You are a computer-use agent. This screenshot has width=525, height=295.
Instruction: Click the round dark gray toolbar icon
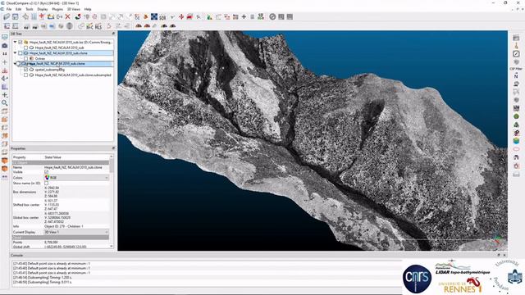click(272, 16)
